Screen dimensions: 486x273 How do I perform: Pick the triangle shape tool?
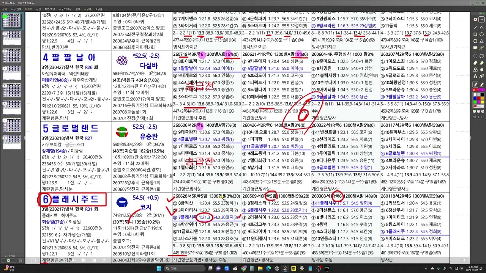tap(481, 41)
